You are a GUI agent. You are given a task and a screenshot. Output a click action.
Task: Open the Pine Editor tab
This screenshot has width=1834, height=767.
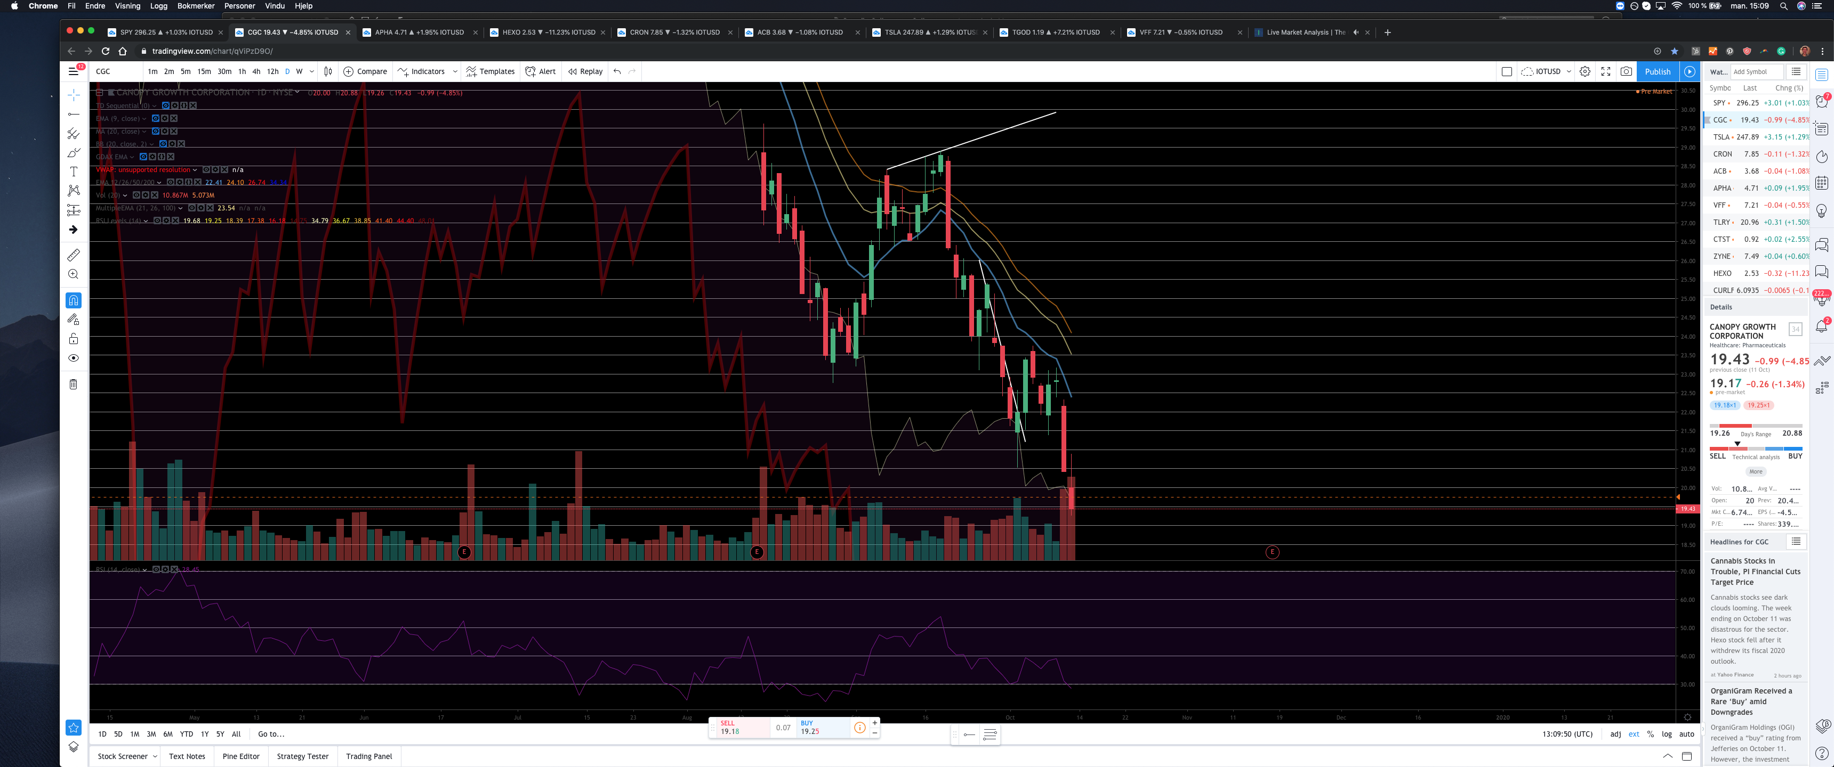240,756
